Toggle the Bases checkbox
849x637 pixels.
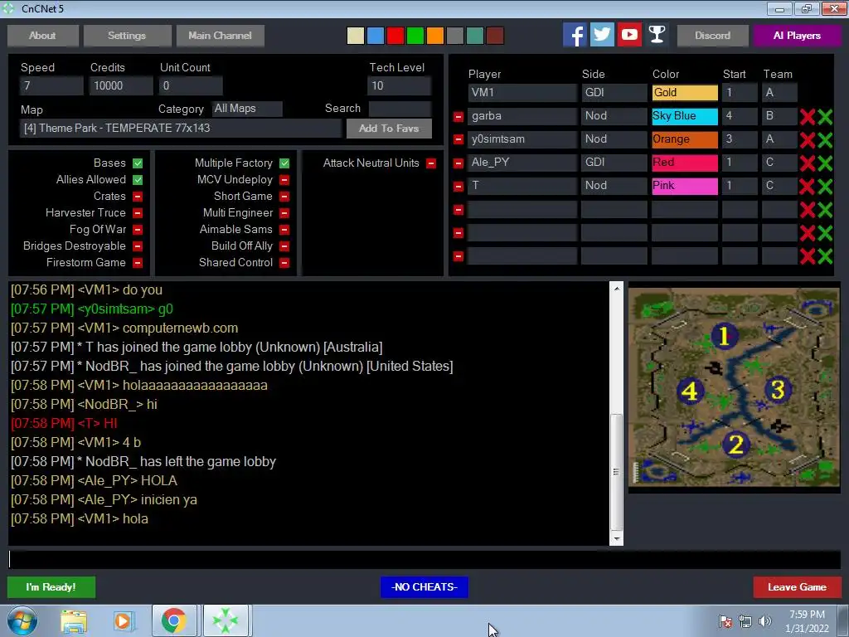tap(138, 163)
